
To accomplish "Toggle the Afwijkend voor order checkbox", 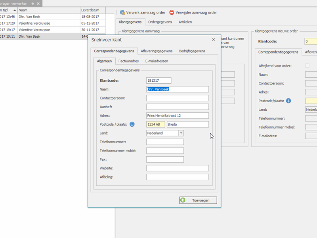I will [x=307, y=65].
